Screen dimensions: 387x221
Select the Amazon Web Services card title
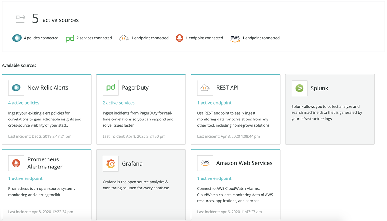(x=244, y=163)
